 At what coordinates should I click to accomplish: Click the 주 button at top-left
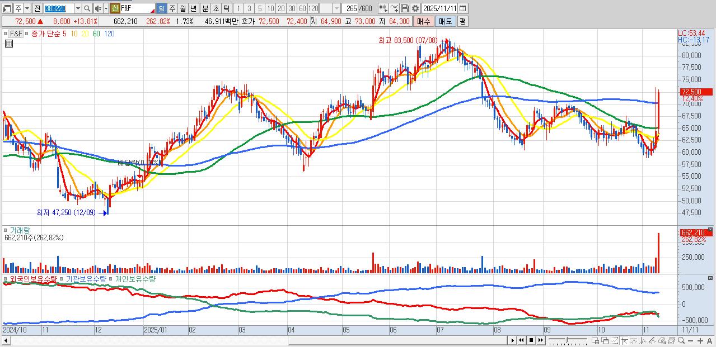[x=18, y=8]
